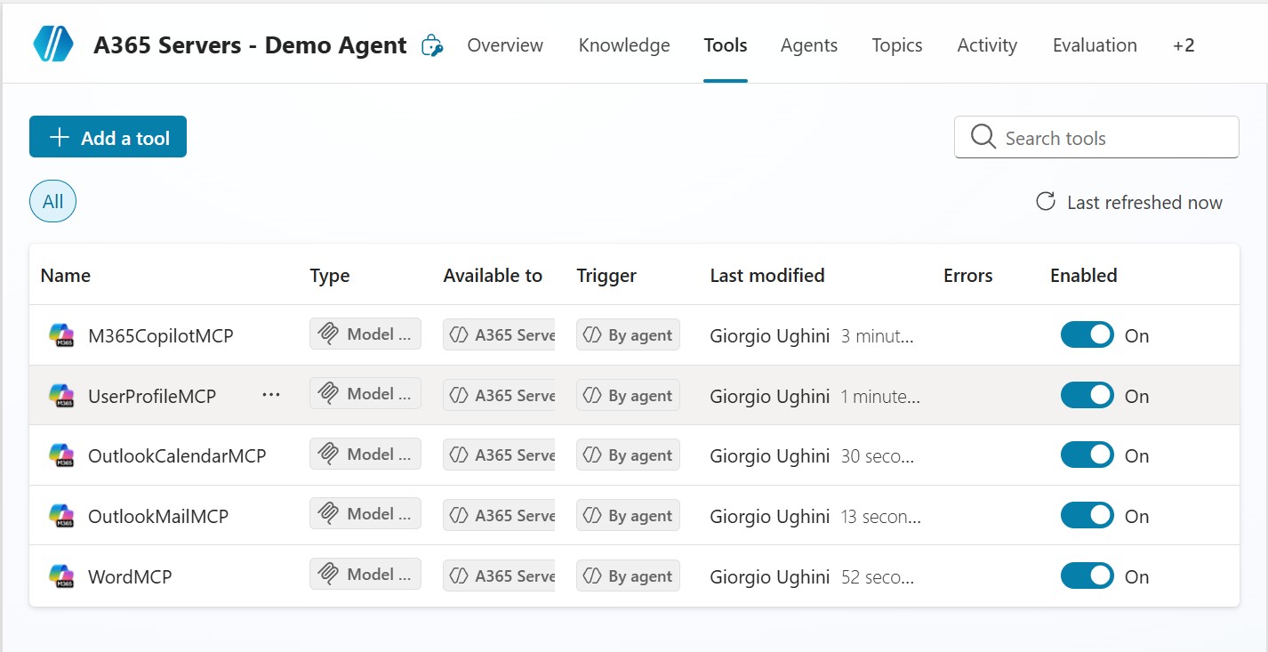This screenshot has height=652, width=1268.
Task: Sort tools by the Name column header
Action: tap(66, 276)
